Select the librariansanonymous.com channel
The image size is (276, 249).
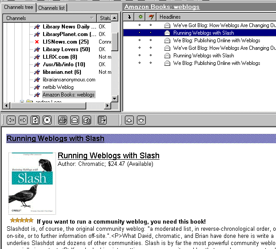[x=69, y=80]
